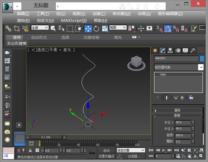Image resolution: width=208 pixels, height=162 pixels.
Task: Toggle Percent Snap
Action: coord(176,28)
